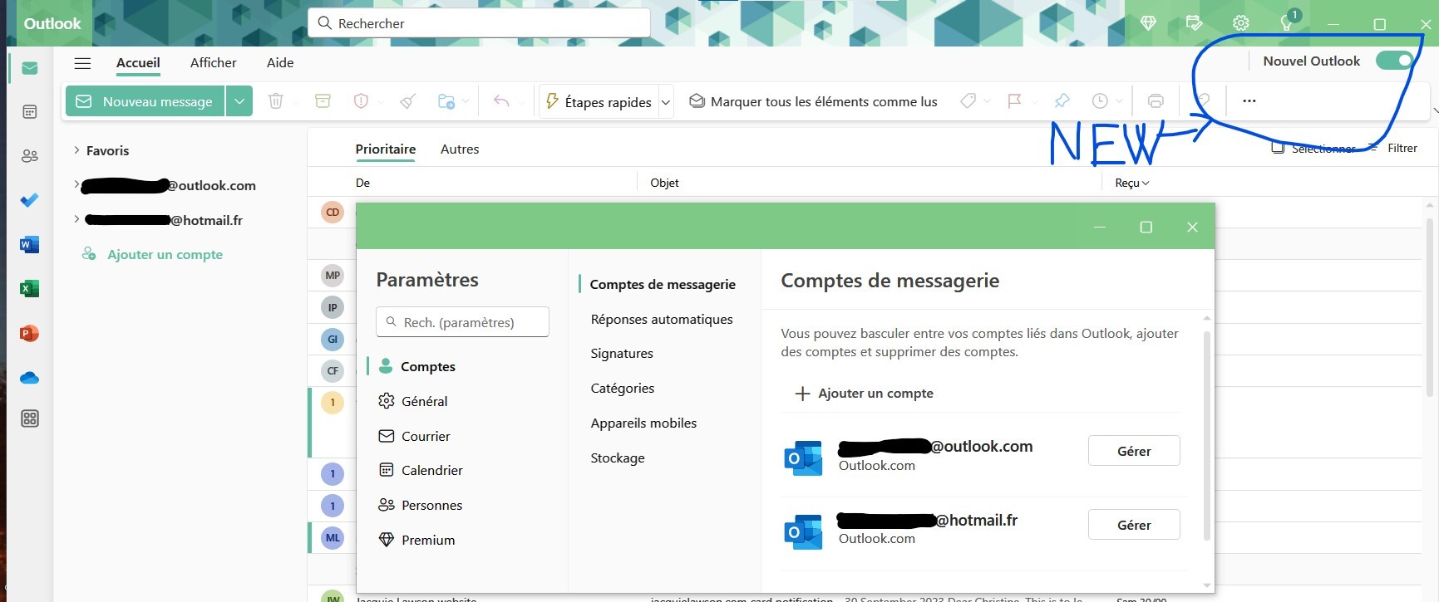Click Ajouter un compte in folder pane
The image size is (1439, 602).
[x=152, y=254]
